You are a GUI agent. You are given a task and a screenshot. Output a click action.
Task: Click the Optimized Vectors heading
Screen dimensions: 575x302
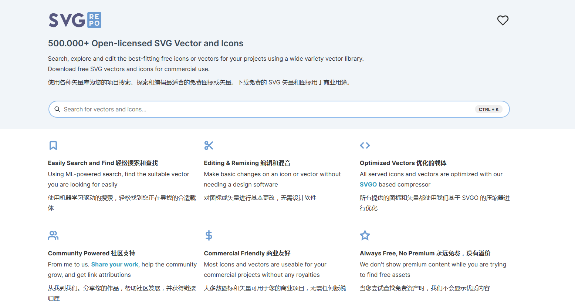(403, 163)
